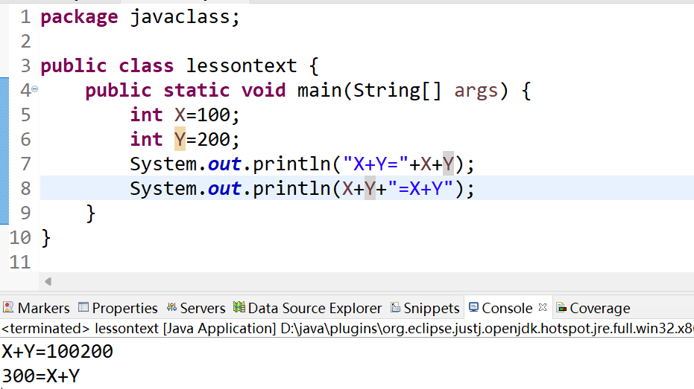Click the Coverage view icon
The height and width of the screenshot is (389, 694).
tap(561, 308)
